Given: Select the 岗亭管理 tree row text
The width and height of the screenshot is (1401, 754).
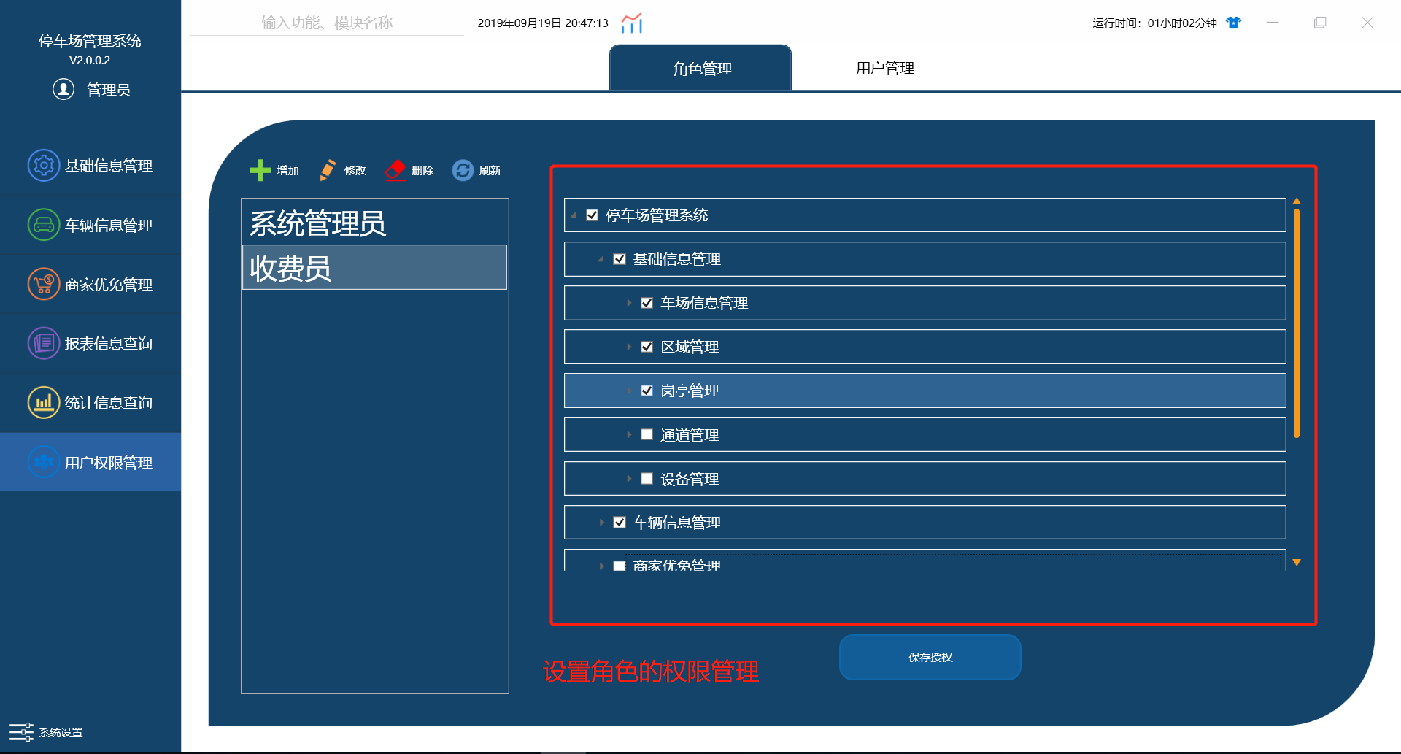Looking at the screenshot, I should (690, 391).
